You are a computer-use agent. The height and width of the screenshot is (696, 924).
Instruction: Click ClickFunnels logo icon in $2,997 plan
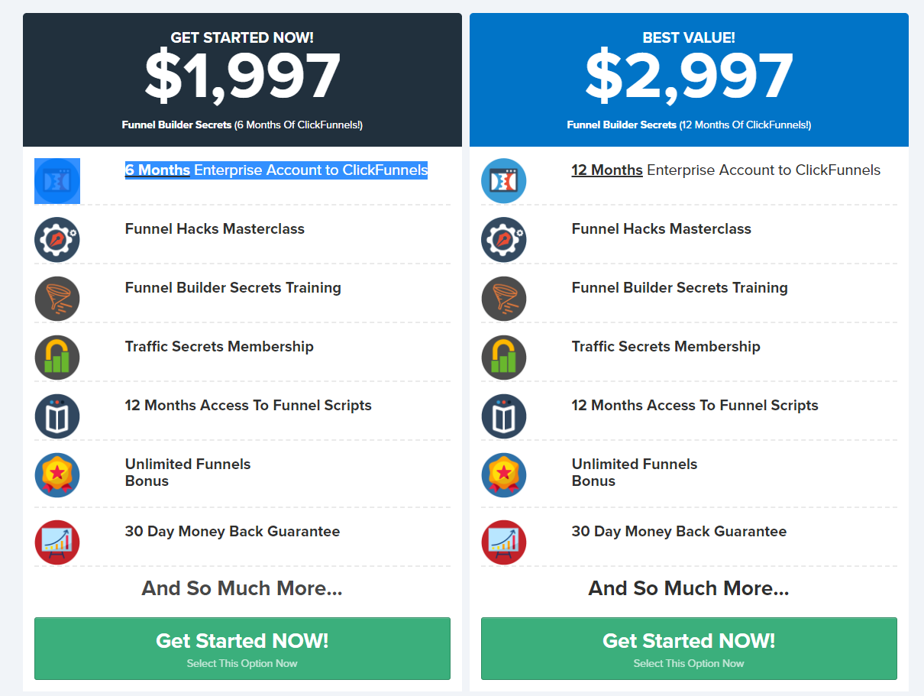(x=504, y=181)
